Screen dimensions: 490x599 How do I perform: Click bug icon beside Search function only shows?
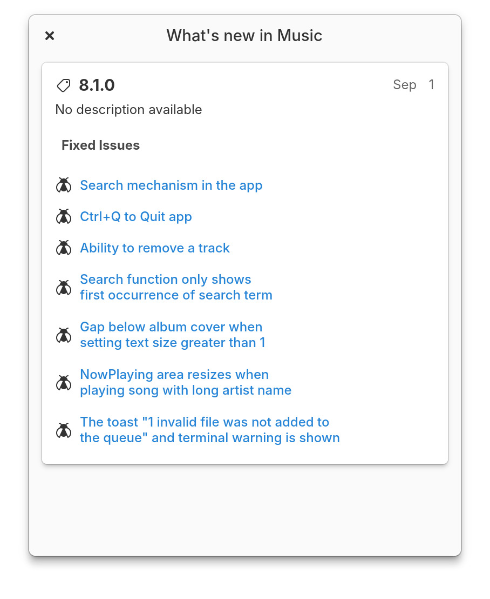tap(64, 288)
